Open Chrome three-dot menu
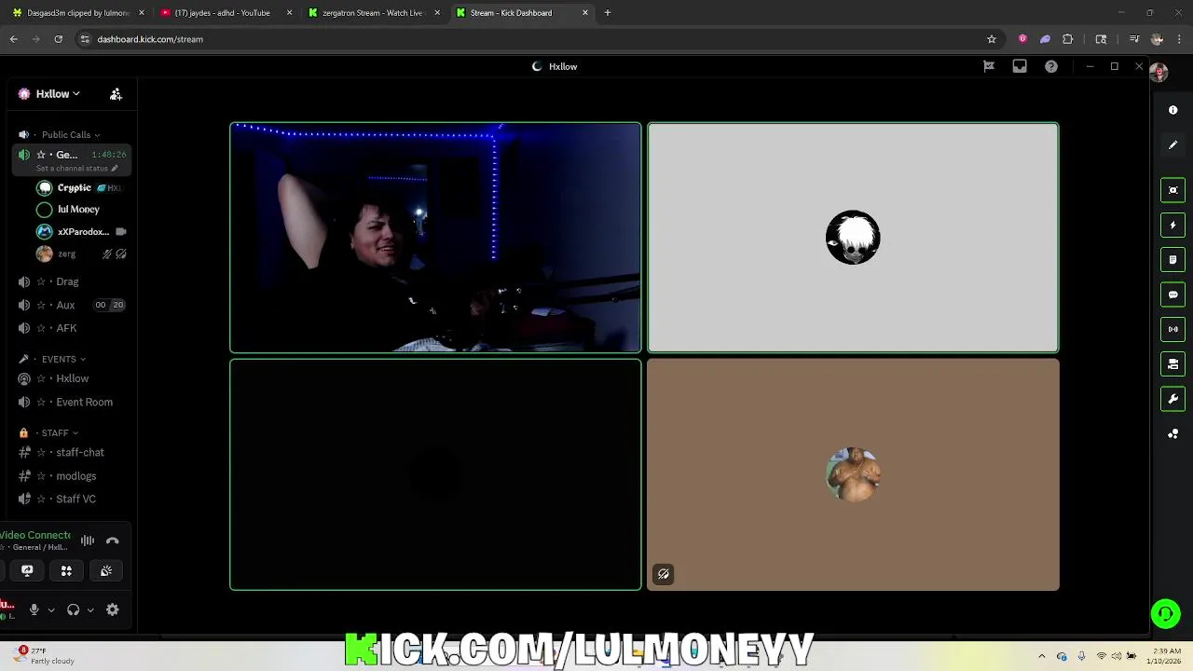 coord(1180,39)
